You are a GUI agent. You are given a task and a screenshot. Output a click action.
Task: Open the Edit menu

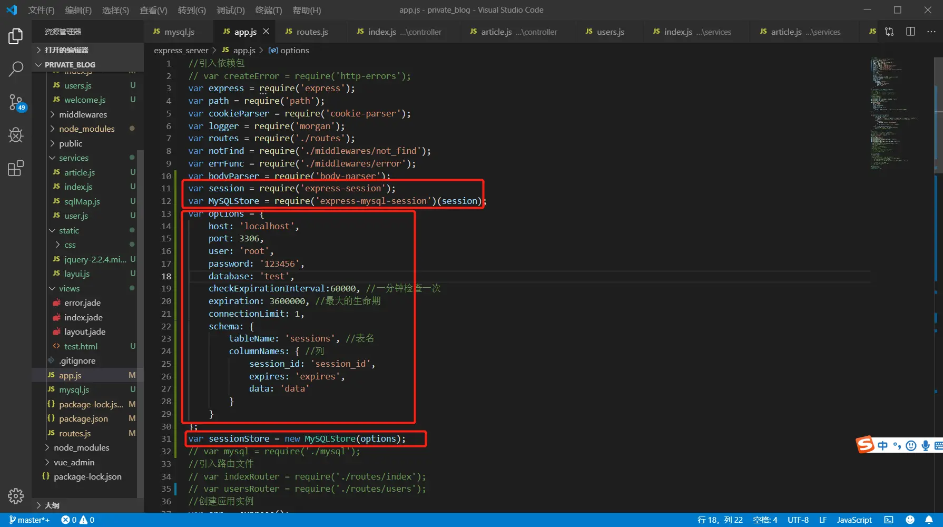click(x=78, y=10)
